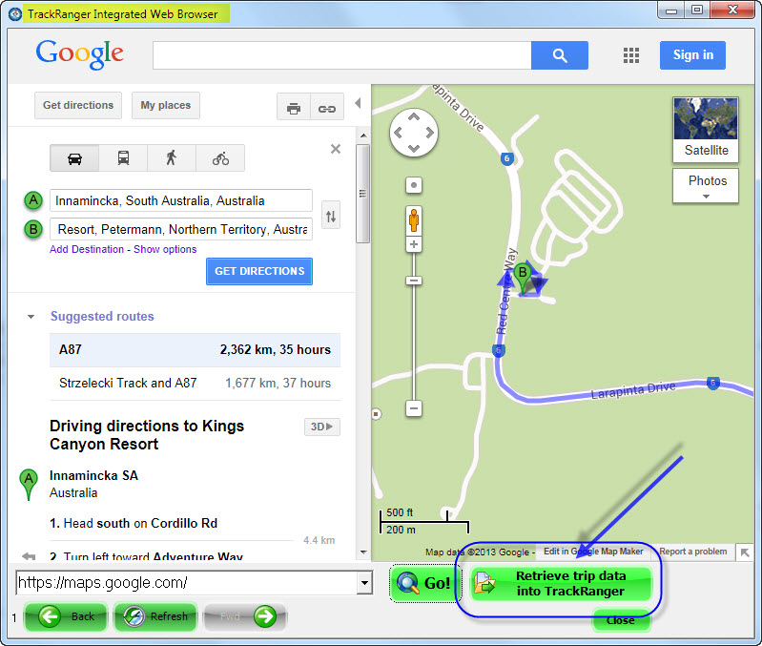Open the Get directions tab
The image size is (762, 646).
(x=78, y=105)
